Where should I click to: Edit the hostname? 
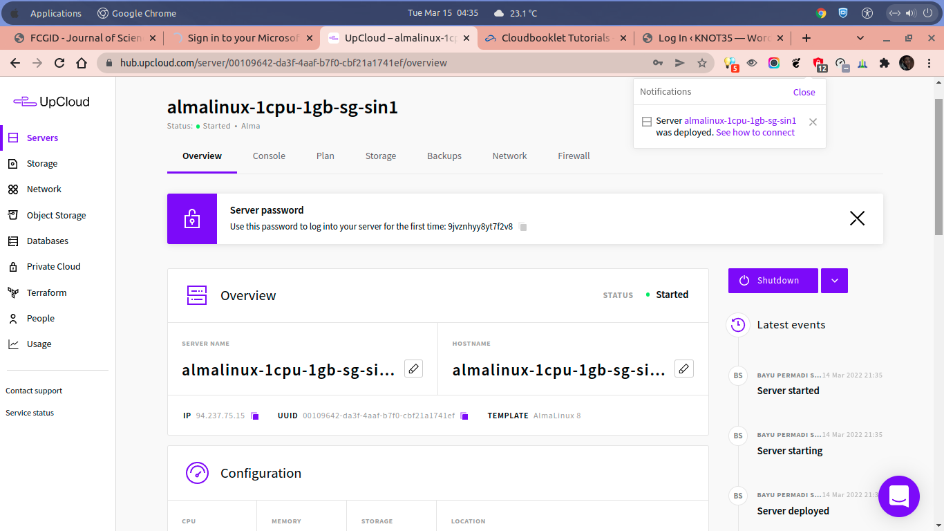pos(684,369)
